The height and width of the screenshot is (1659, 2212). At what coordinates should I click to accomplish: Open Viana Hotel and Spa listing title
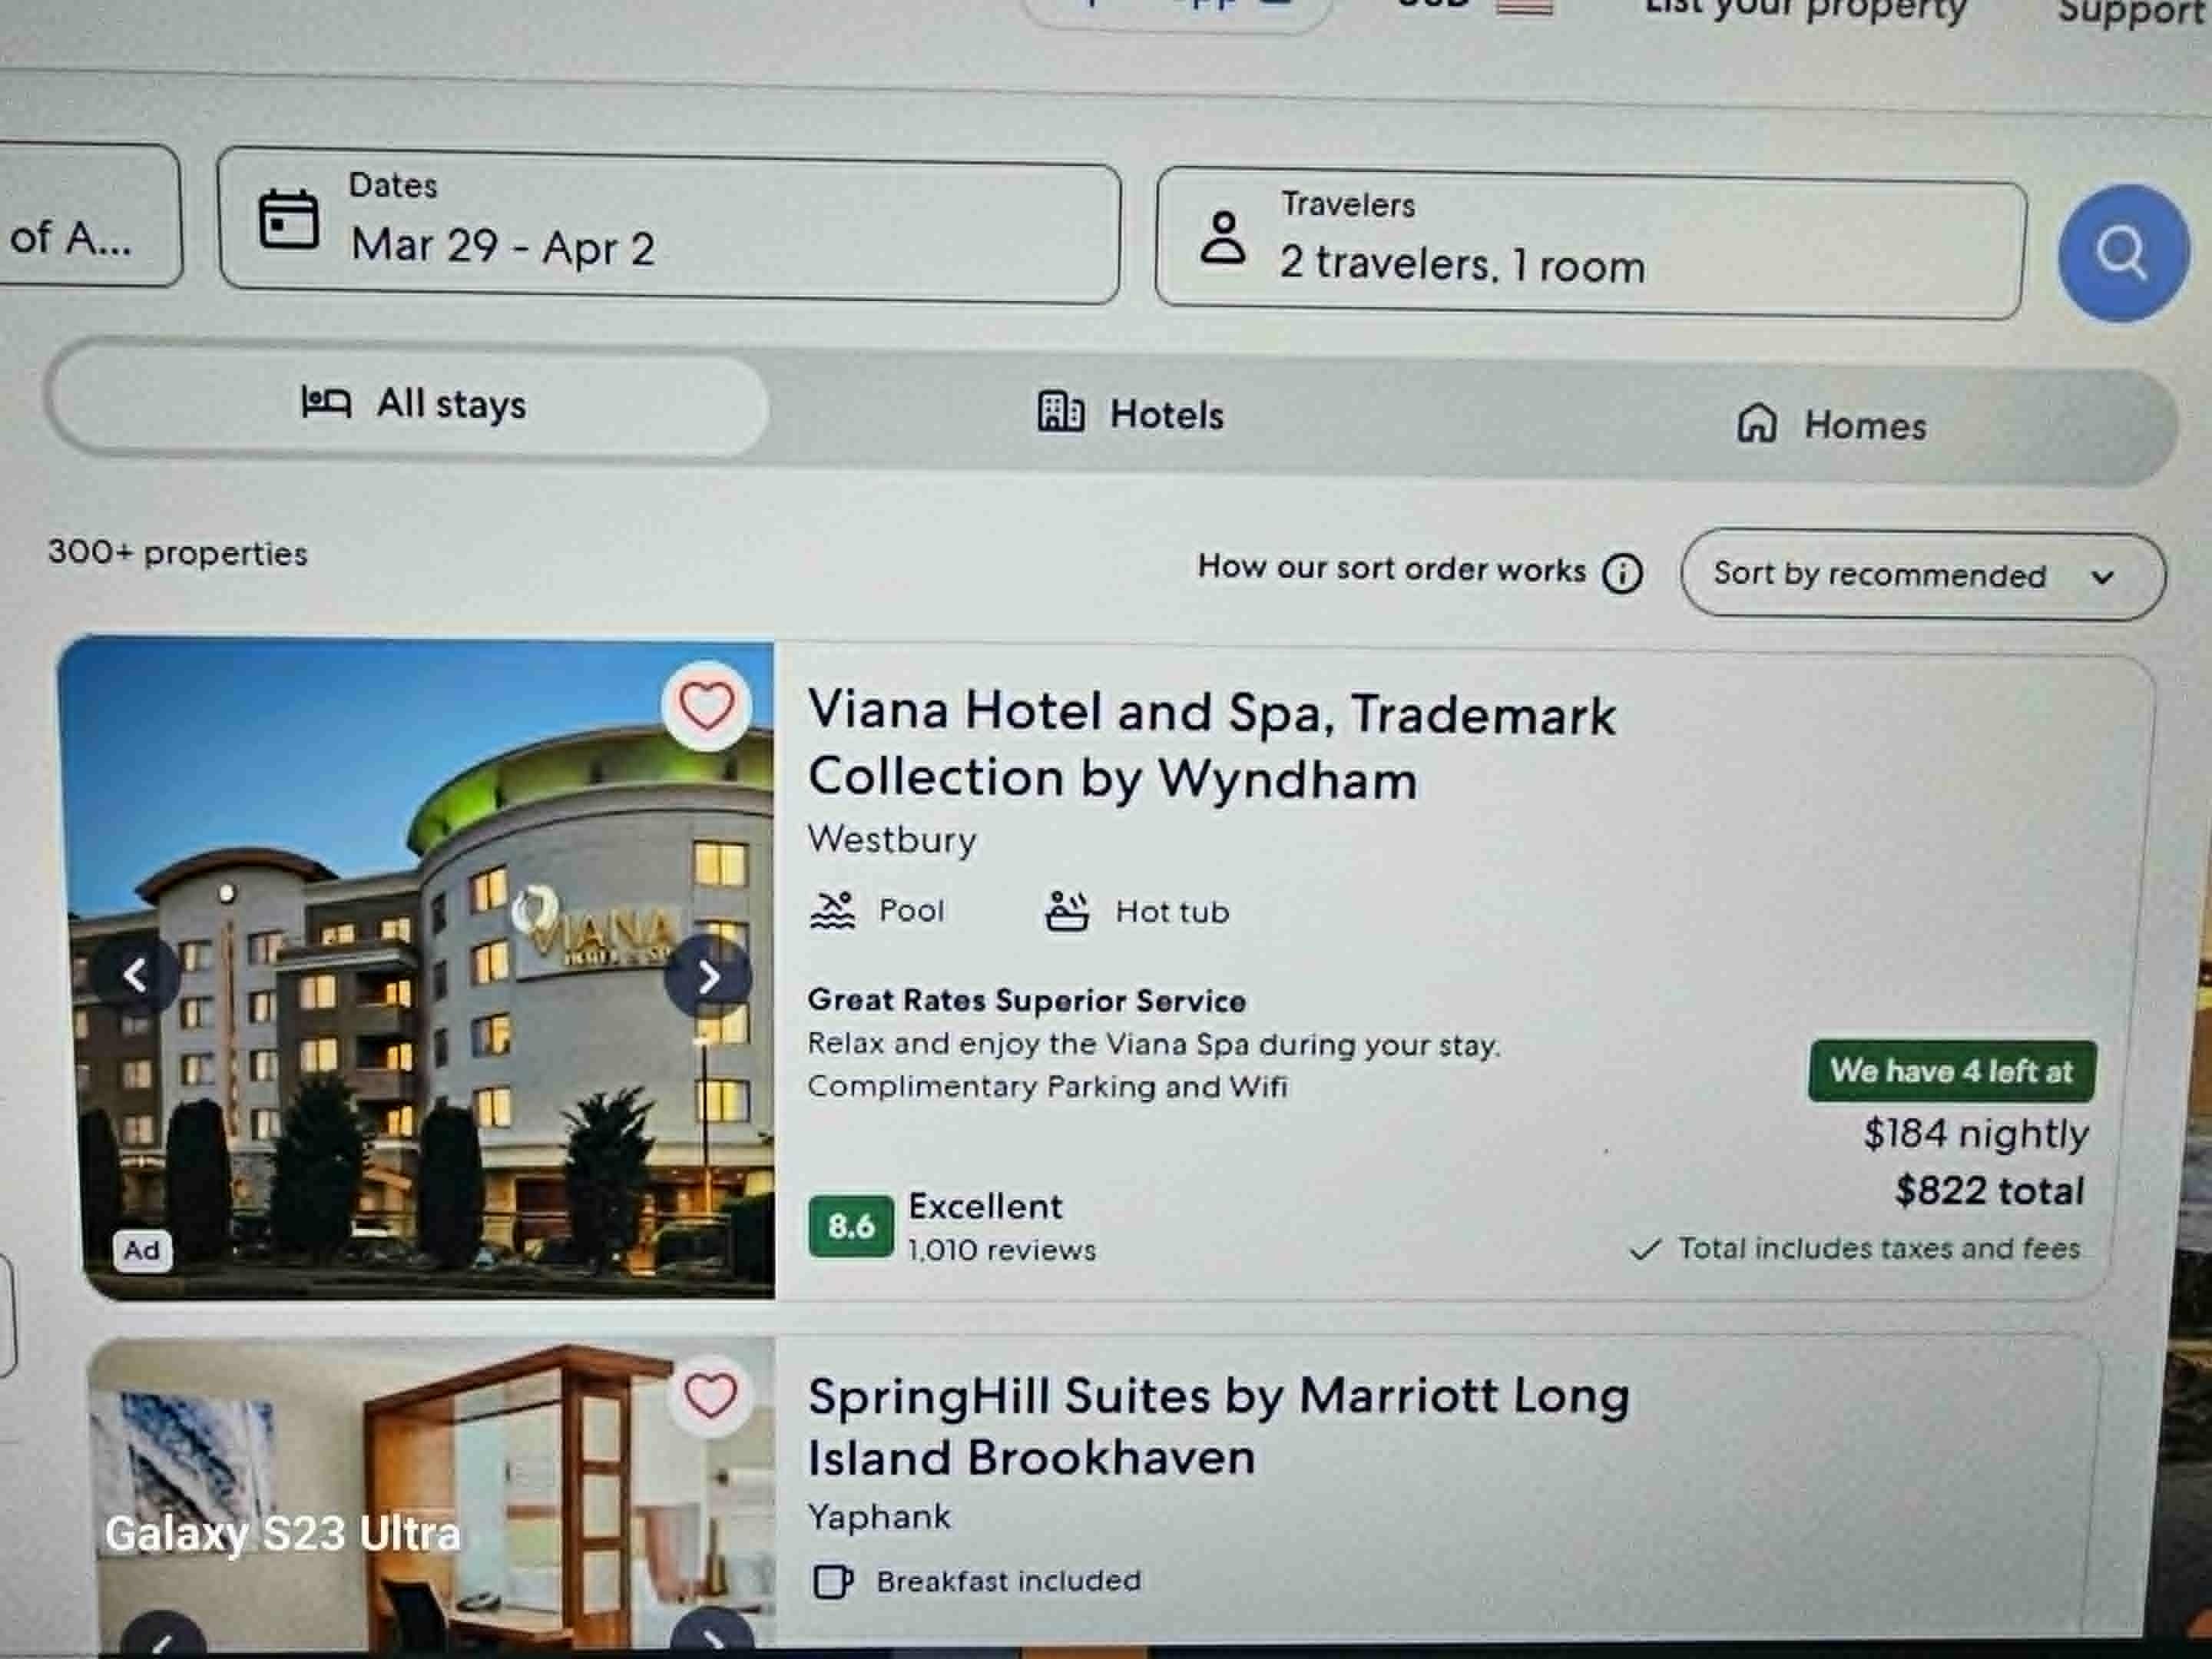1212,745
